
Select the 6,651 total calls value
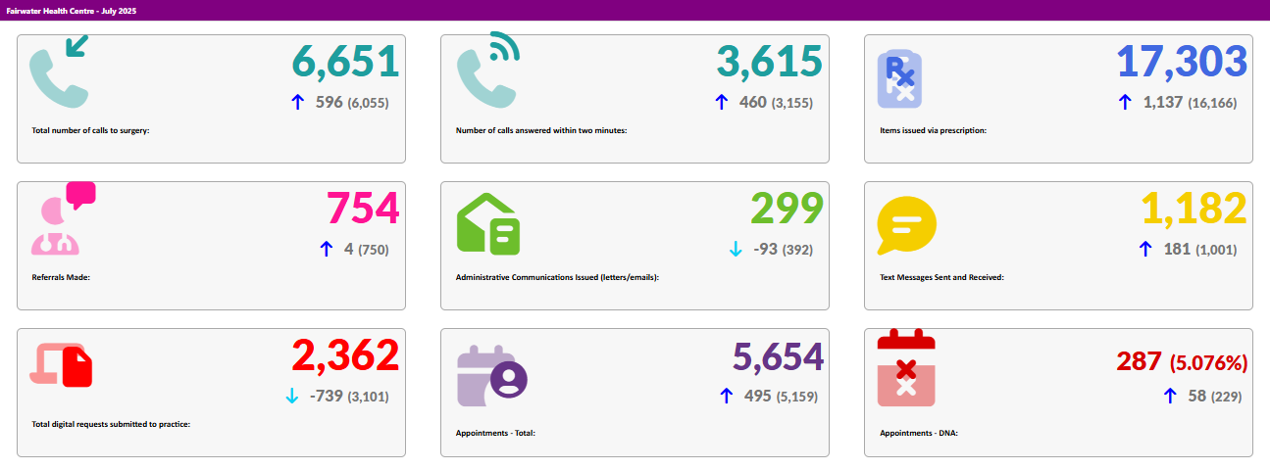(345, 62)
